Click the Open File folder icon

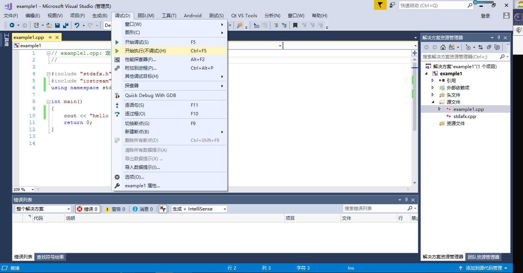pos(49,25)
